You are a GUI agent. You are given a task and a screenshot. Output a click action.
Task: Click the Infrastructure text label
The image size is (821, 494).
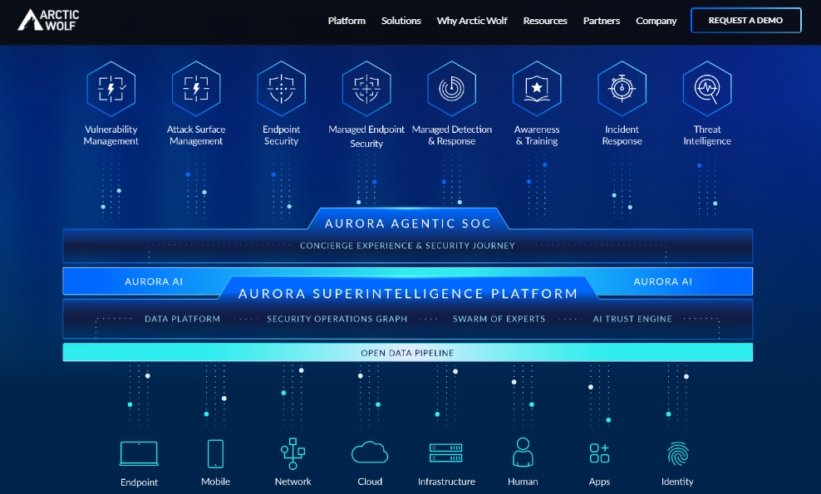(446, 482)
